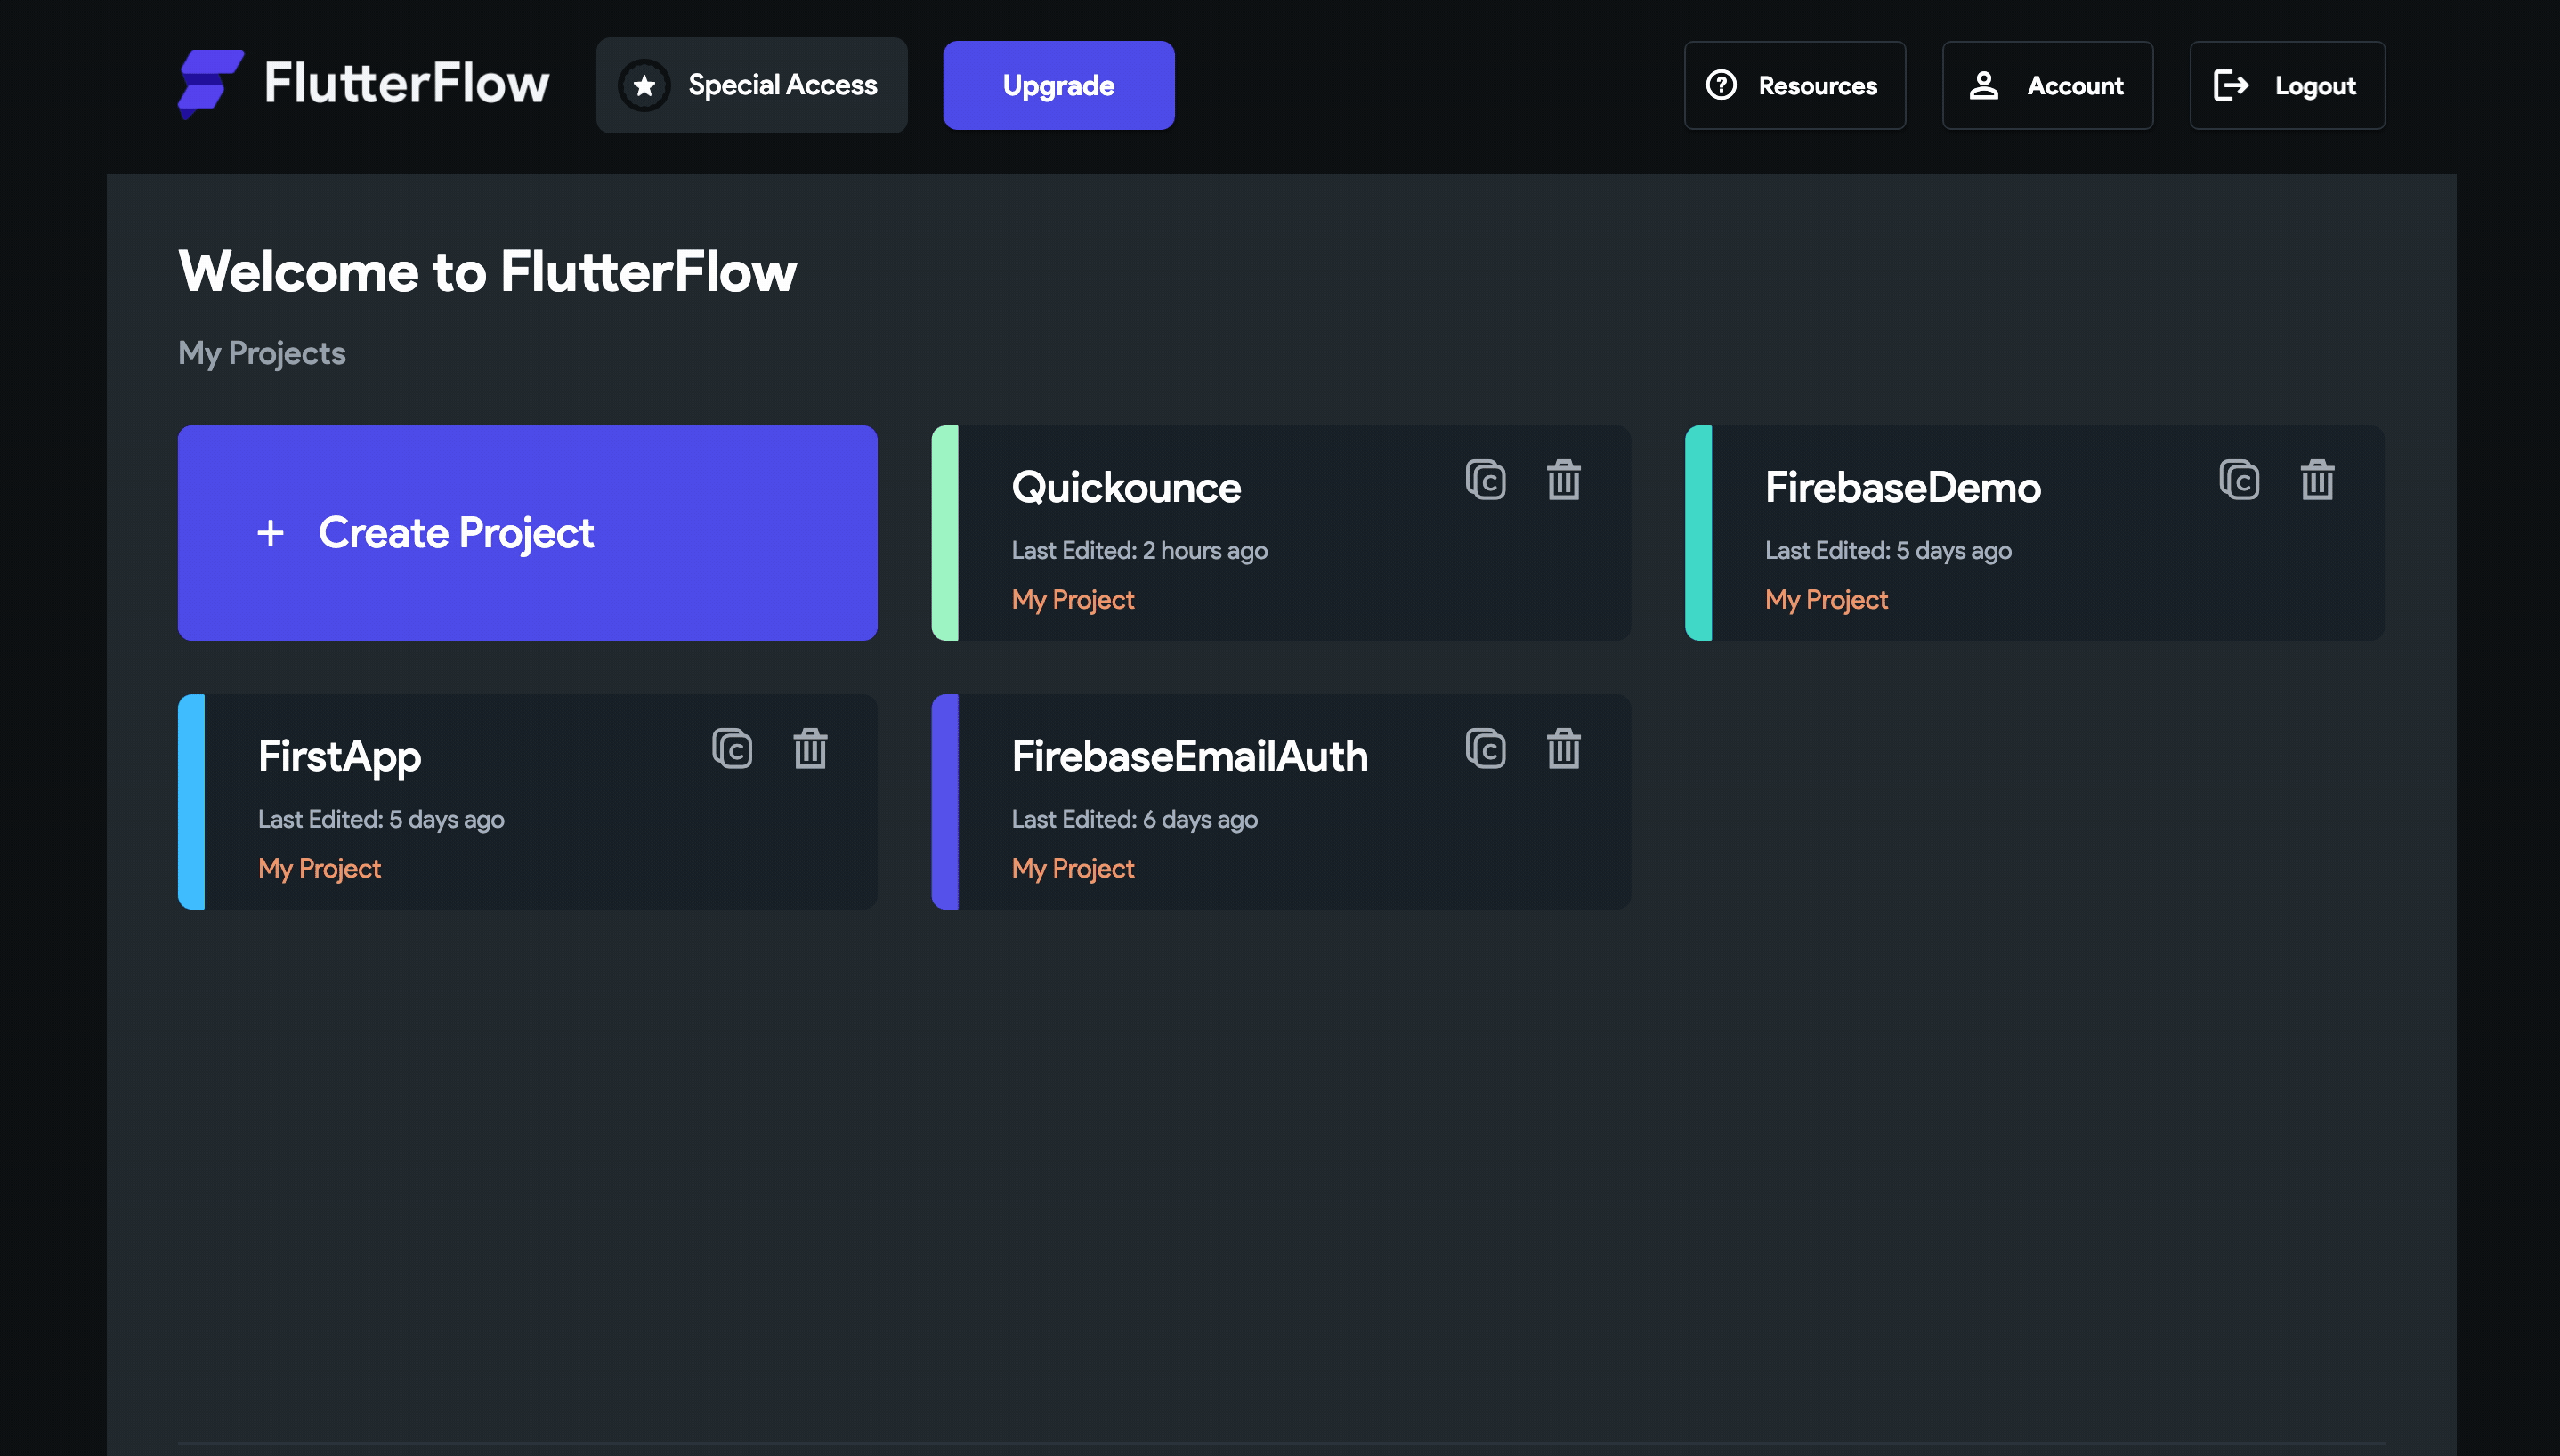Click FirebaseEmailAuth card's purple color strip
Image resolution: width=2560 pixels, height=1456 pixels.
[x=945, y=802]
